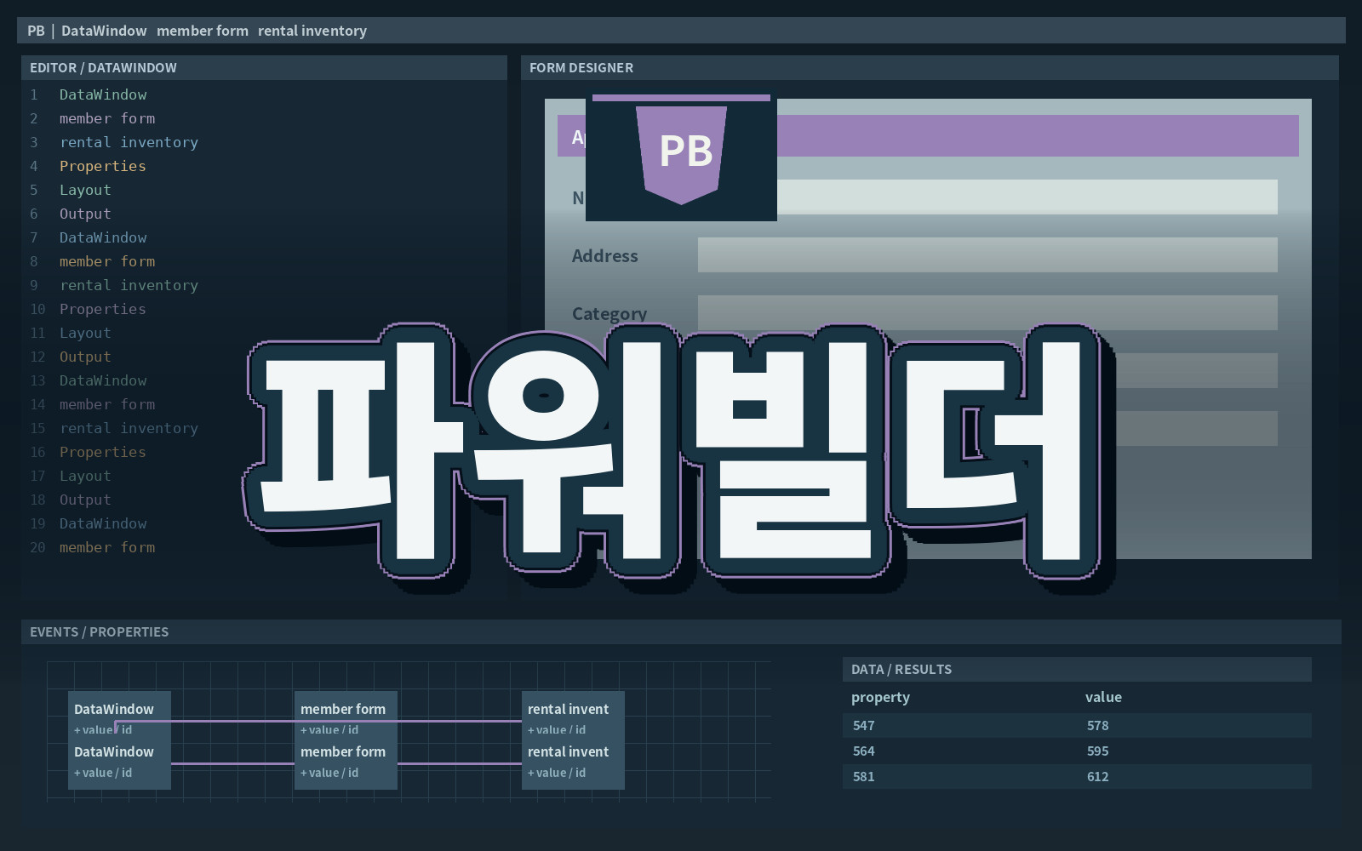Open the DataWindow item in title bar

coord(104,31)
